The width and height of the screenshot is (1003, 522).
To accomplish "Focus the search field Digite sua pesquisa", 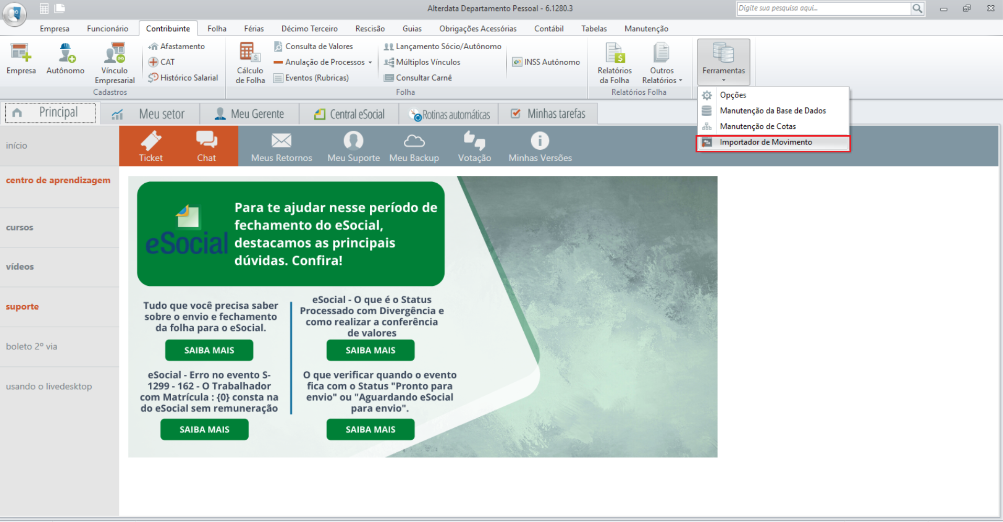I will 823,8.
